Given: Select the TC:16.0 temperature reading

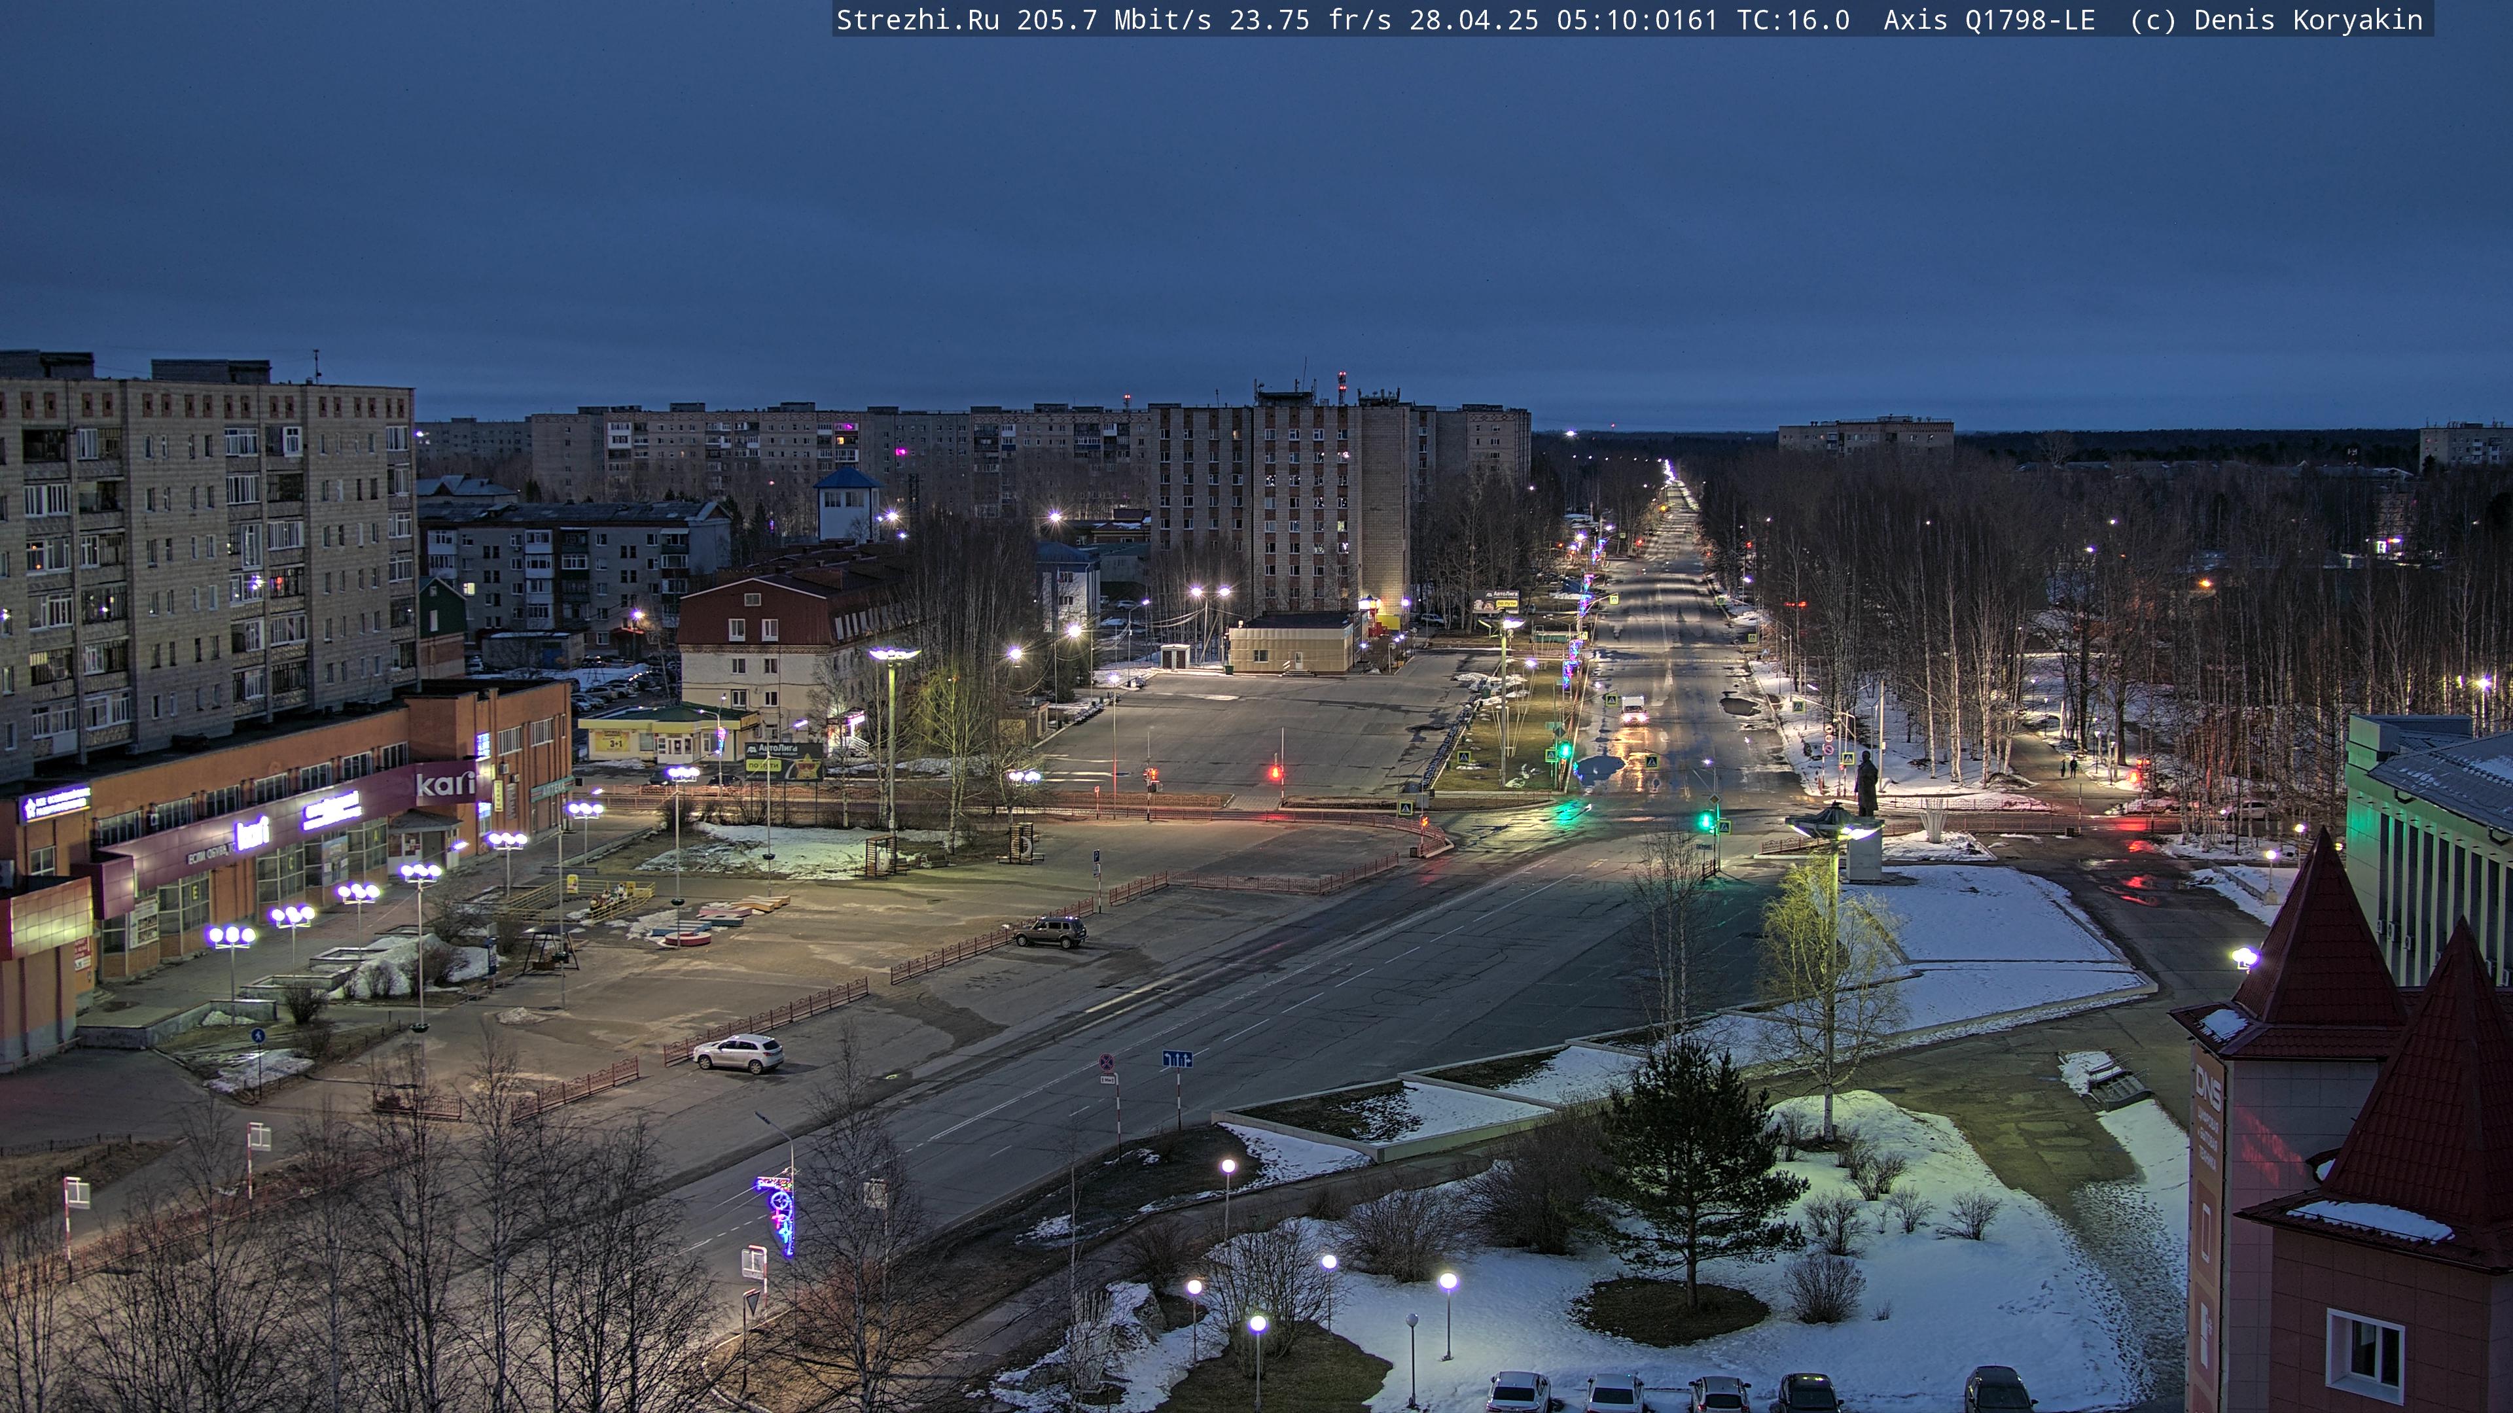Looking at the screenshot, I should click(x=1793, y=20).
